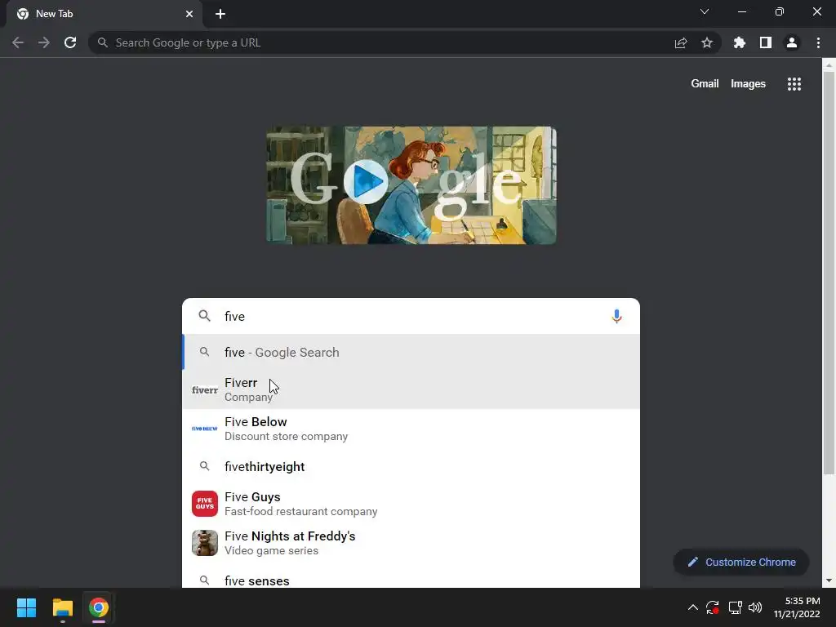The width and height of the screenshot is (836, 627).
Task: Open the clock showing 5:35 PM
Action: coord(797,607)
